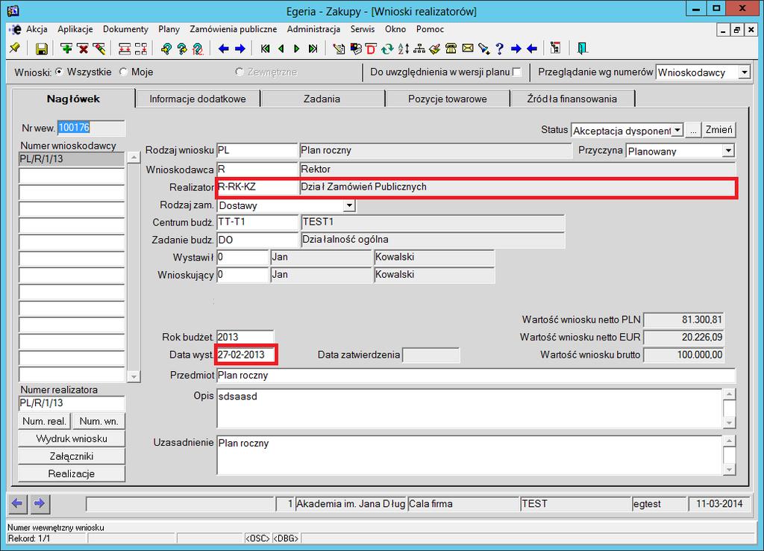Click the pushpin icon in the toolbar
Screen dimensions: 764x551
[x=15, y=49]
